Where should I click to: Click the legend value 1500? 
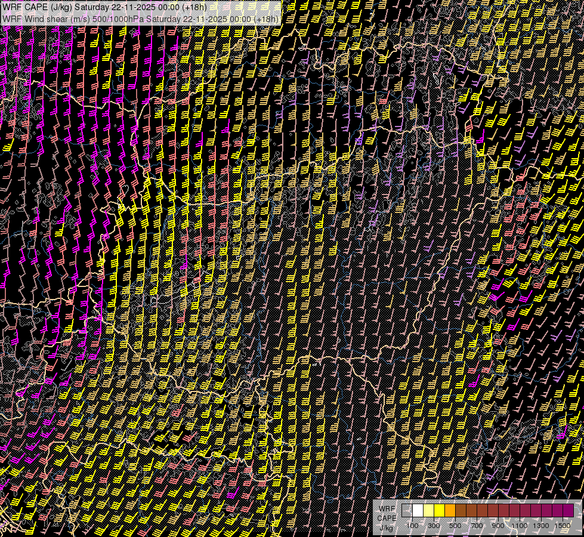coord(563,526)
